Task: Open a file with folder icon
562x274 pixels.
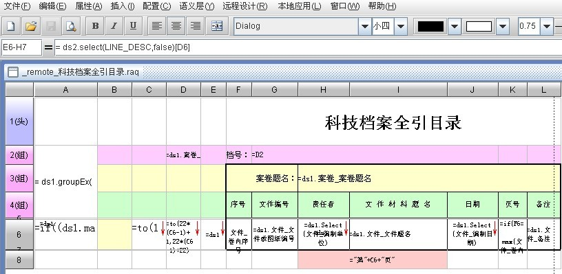Action: (31, 26)
